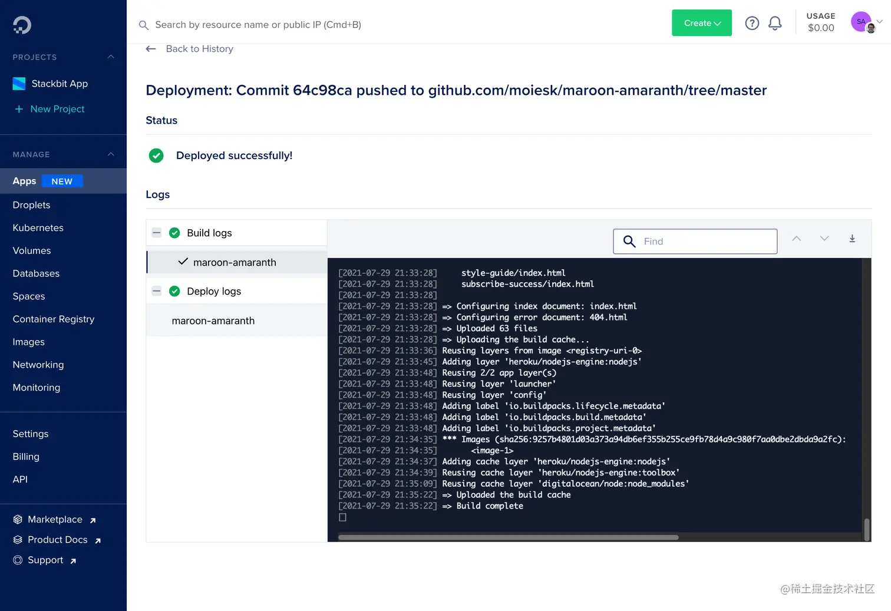
Task: Collapse the Deploy logs section
Action: coord(157,290)
